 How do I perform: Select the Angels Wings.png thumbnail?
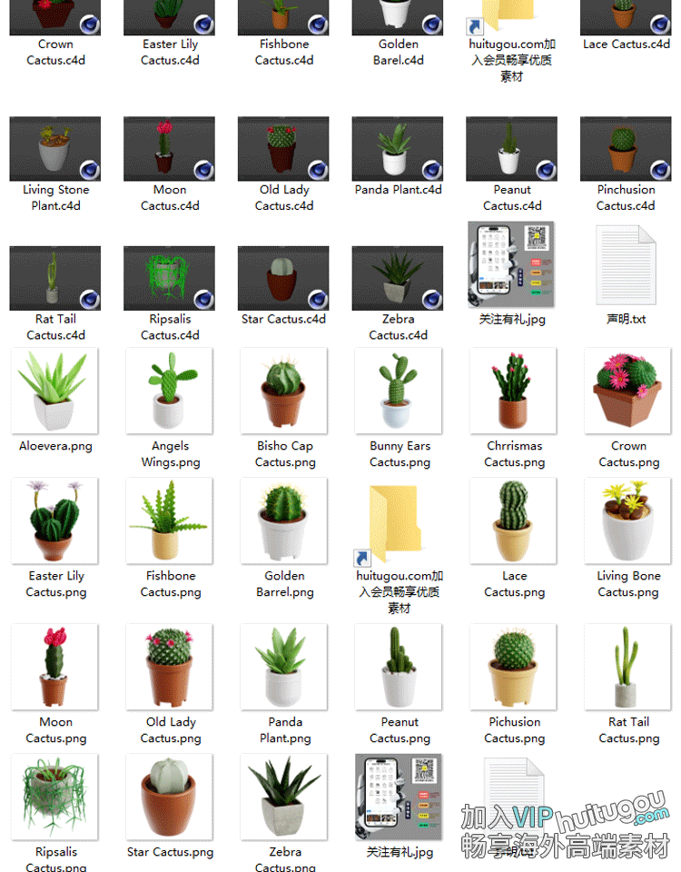(x=169, y=391)
